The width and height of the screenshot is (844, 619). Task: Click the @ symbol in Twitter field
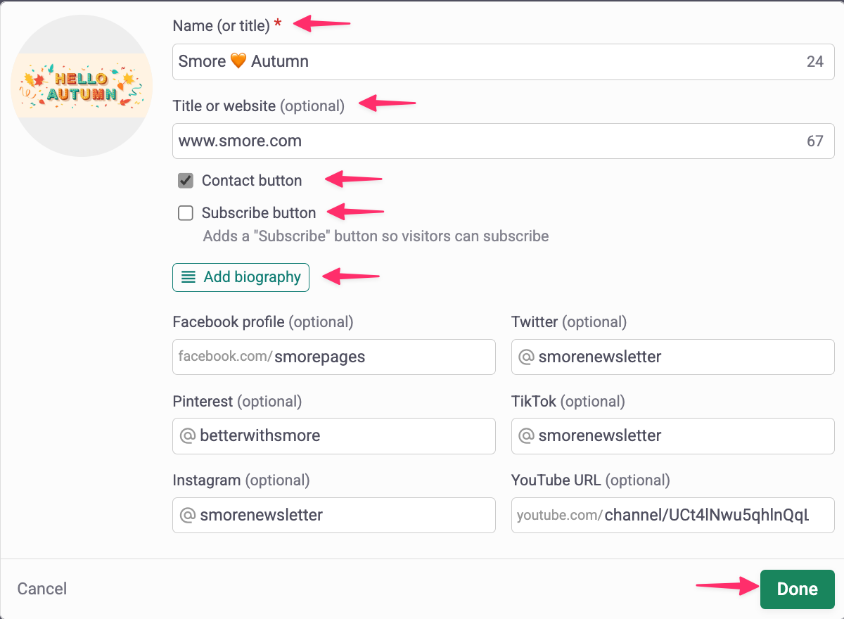[525, 357]
